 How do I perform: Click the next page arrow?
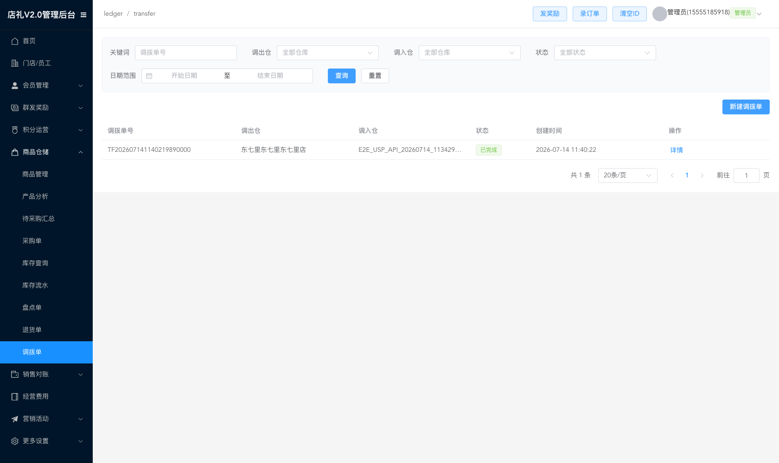702,175
